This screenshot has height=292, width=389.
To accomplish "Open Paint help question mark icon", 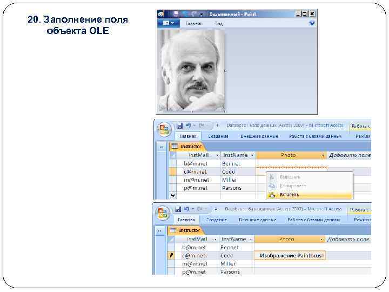I will click(x=312, y=23).
